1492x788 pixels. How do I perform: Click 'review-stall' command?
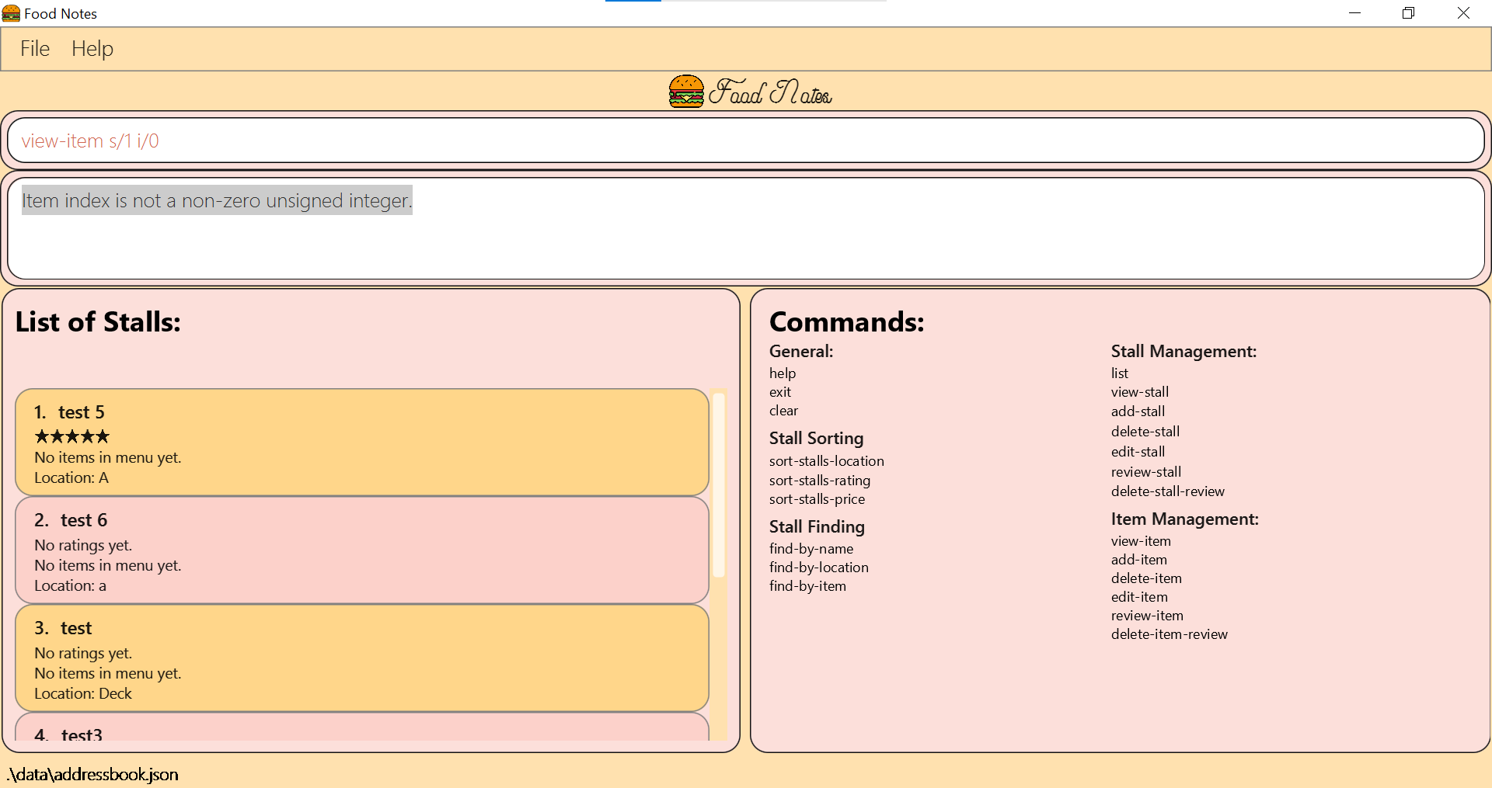(x=1146, y=472)
